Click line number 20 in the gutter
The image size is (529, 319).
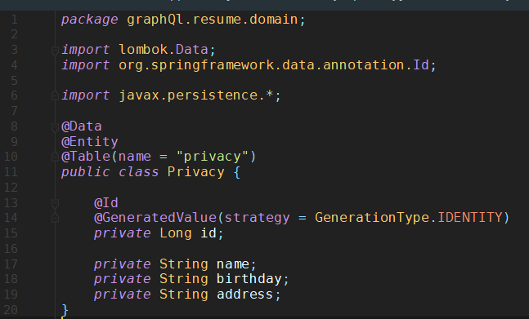[x=11, y=309]
